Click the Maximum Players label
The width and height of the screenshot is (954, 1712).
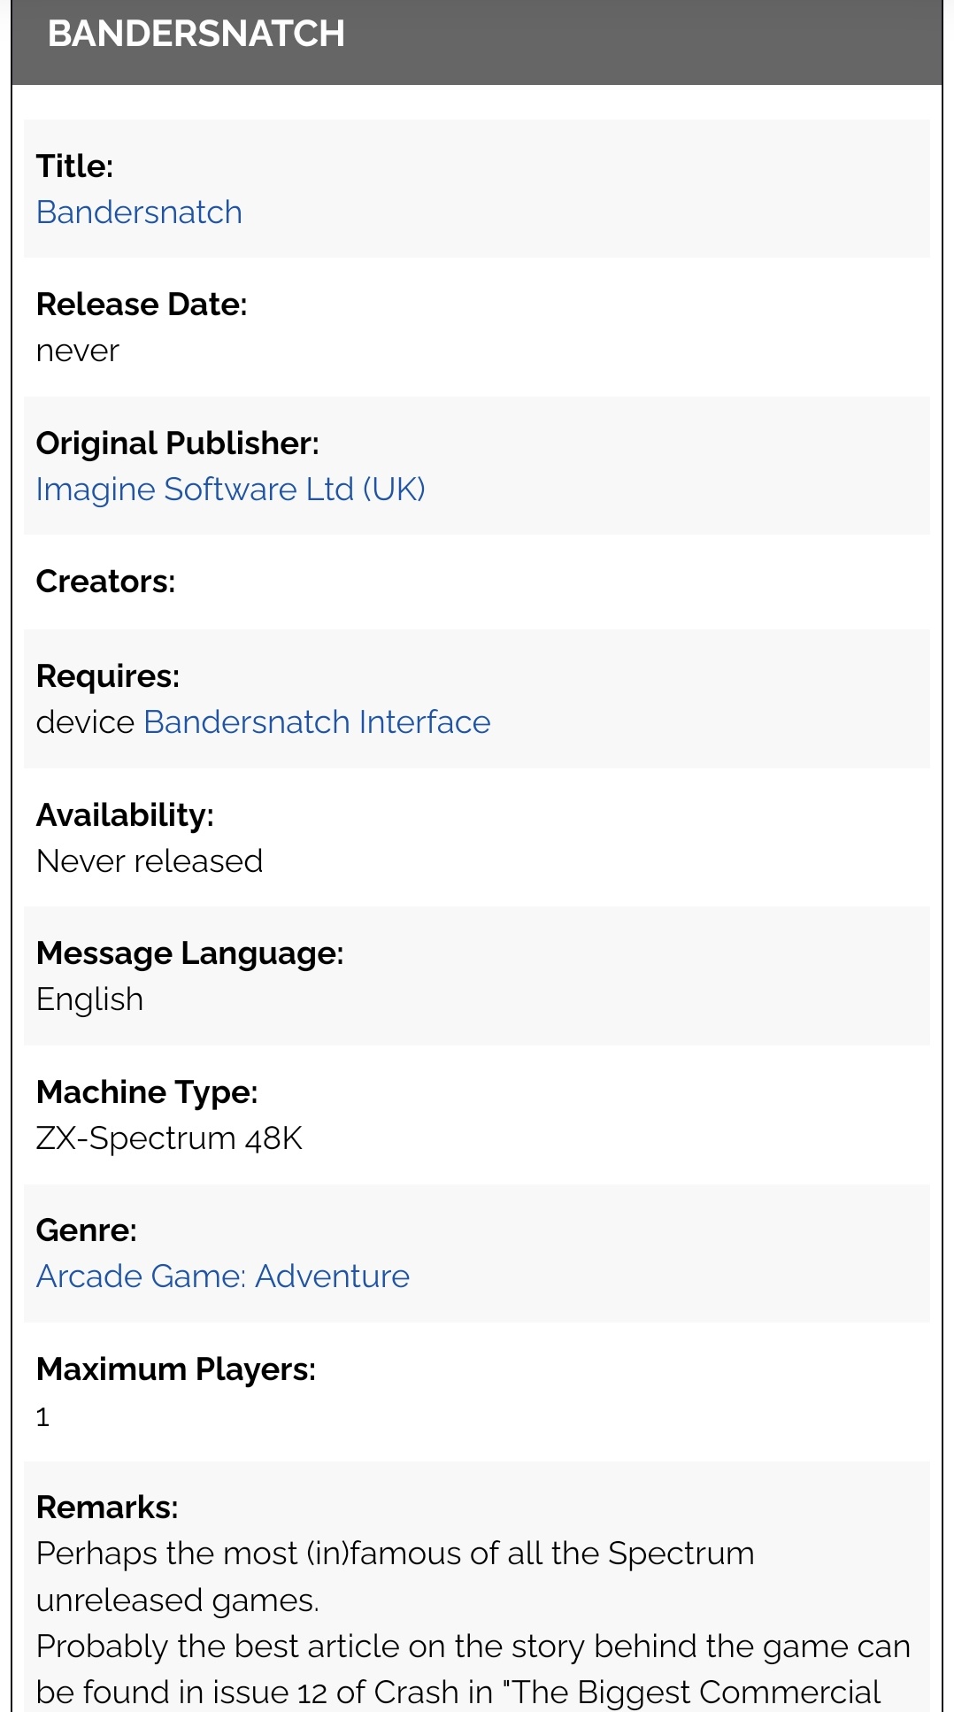(x=175, y=1369)
